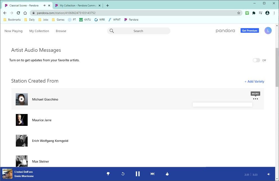Switch to My Collection Pandora Community tab
Viewport: 279px width, 181px height.
tap(77, 5)
